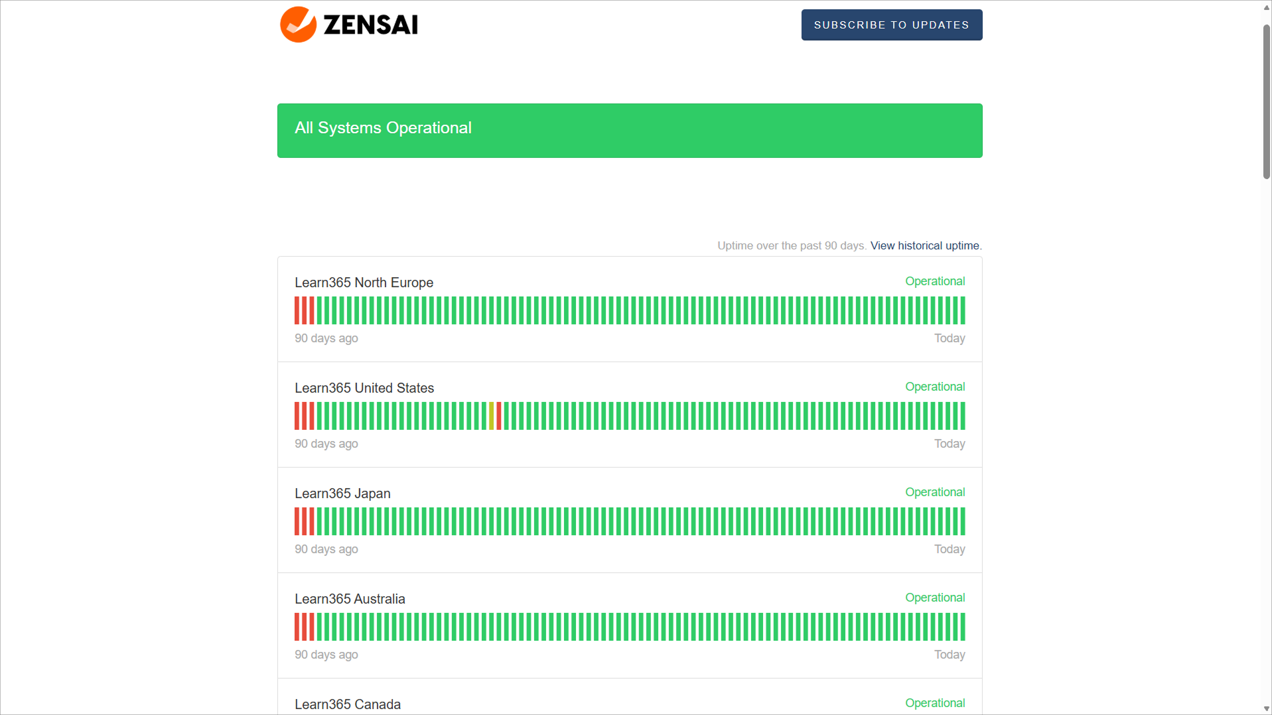Viewport: 1272px width, 715px height.
Task: Click the Zensai logo icon
Action: coord(298,25)
